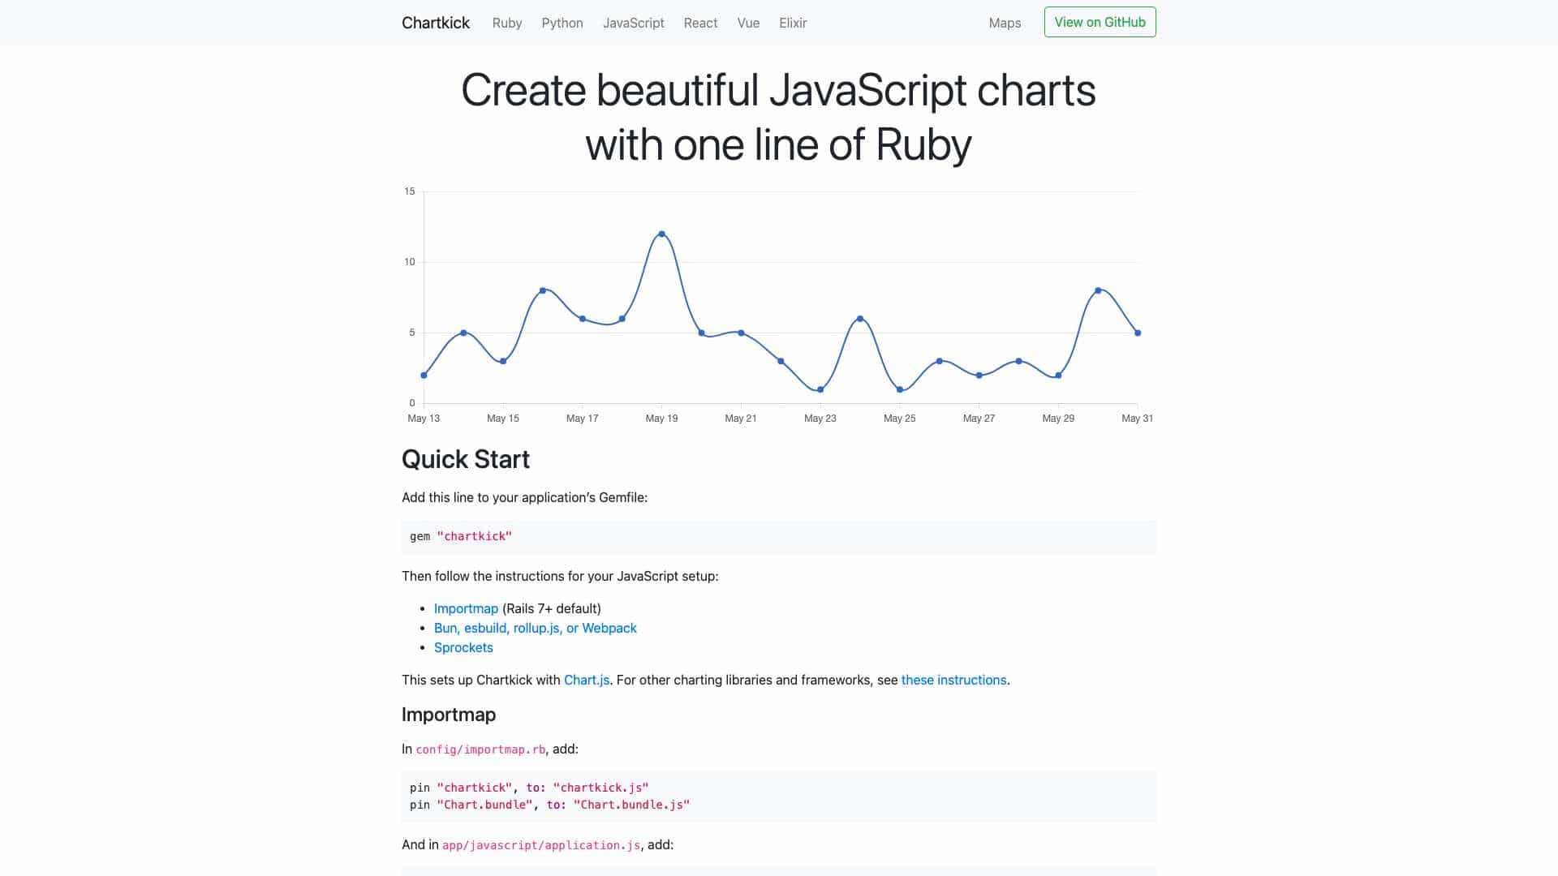Open the 'these instructions' link

(953, 680)
